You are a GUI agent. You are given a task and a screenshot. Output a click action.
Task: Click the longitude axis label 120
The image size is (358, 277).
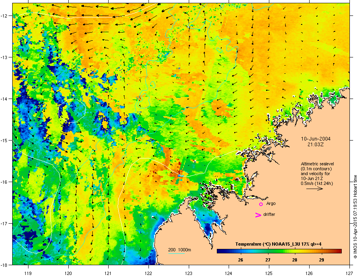(x=68, y=273)
